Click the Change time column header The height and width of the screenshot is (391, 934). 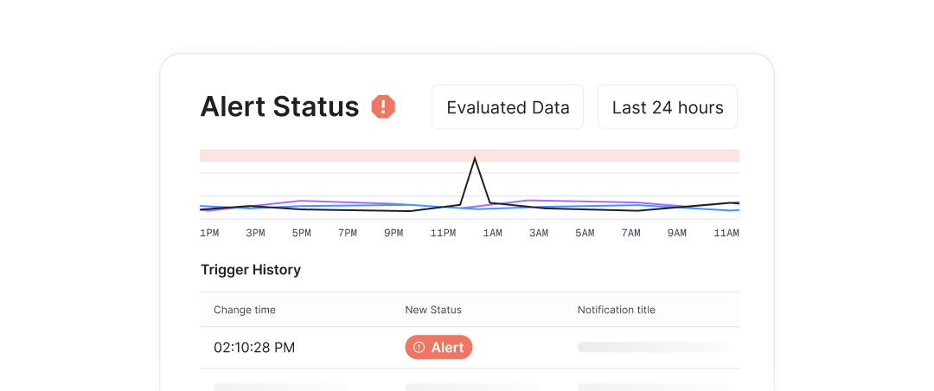click(x=245, y=310)
